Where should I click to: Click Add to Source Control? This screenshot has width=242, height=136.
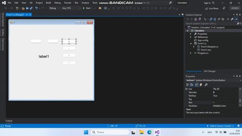point(220,126)
